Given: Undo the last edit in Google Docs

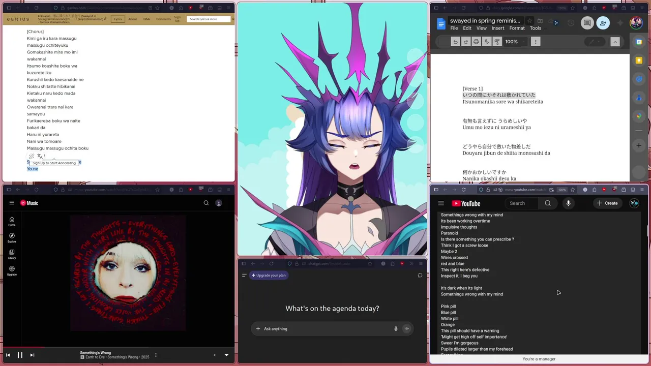Looking at the screenshot, I should point(455,42).
